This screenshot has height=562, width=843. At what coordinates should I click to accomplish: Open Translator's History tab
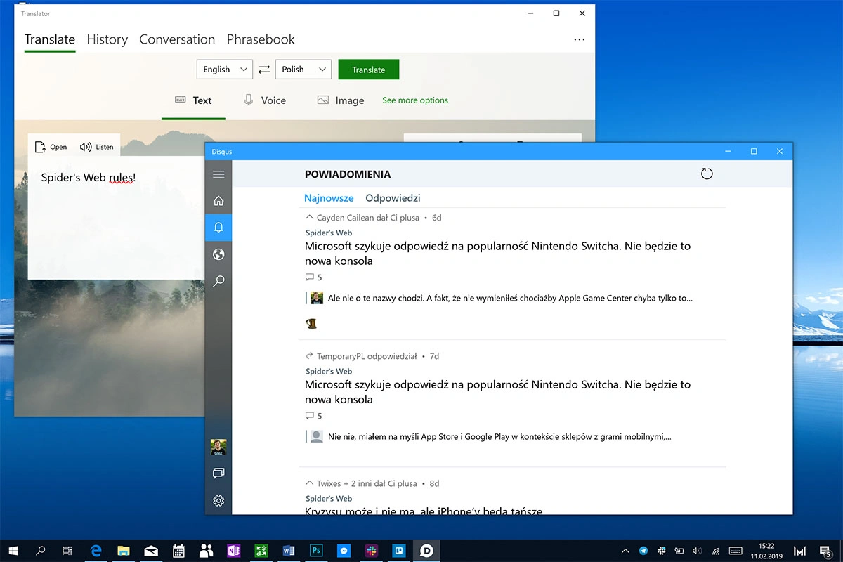coord(107,39)
